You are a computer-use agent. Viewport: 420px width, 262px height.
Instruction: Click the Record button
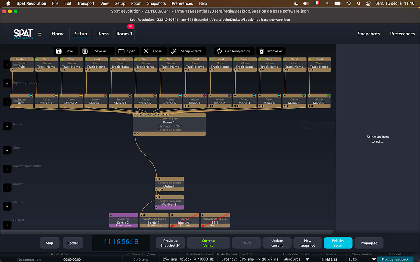pyautogui.click(x=73, y=243)
